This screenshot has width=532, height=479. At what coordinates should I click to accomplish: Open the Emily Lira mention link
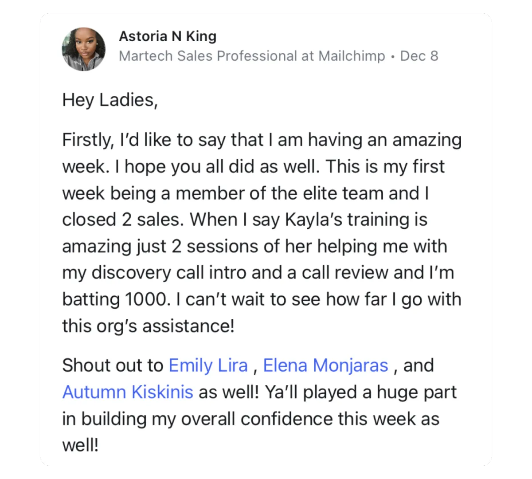[208, 365]
